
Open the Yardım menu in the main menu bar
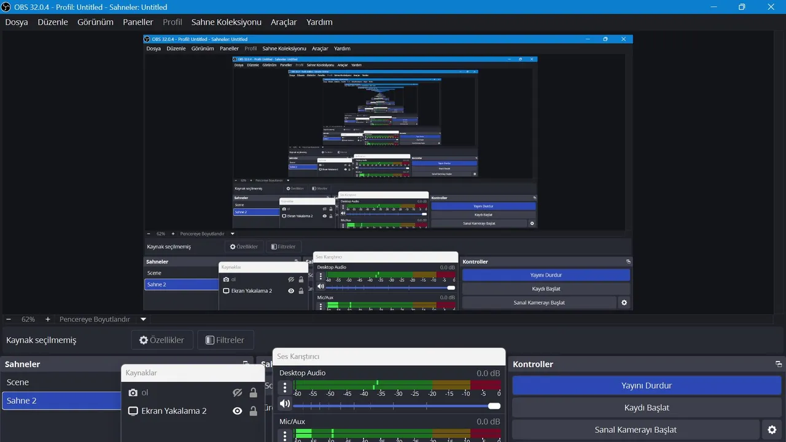pos(319,22)
